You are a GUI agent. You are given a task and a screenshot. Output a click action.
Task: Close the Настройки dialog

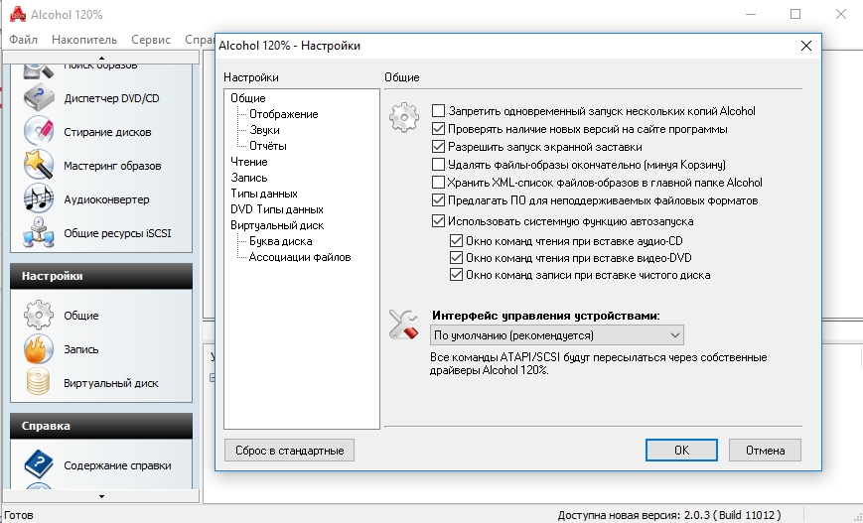coord(806,46)
